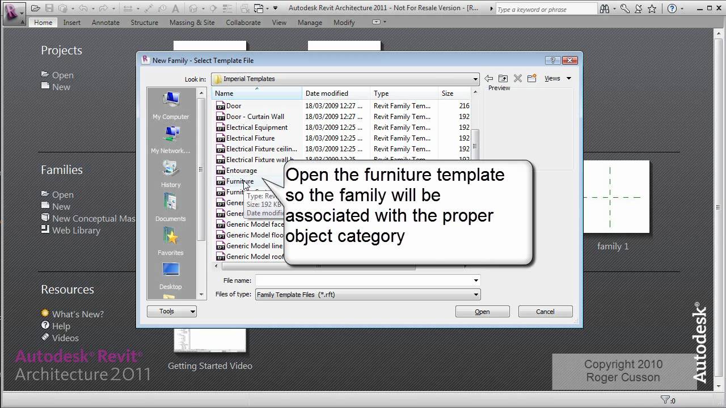
Task: Open the Views dropdown menu
Action: (x=558, y=78)
